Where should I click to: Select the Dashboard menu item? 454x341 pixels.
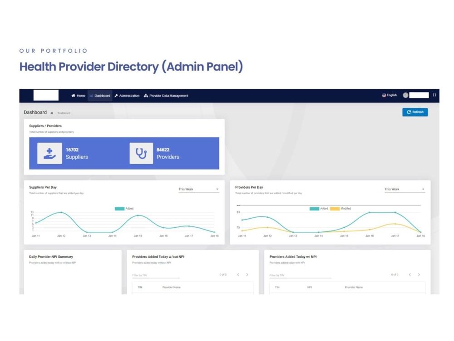[100, 95]
